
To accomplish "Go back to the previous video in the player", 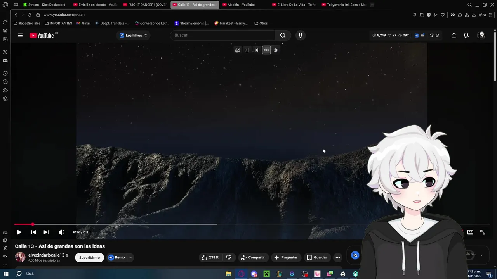I will [33, 232].
